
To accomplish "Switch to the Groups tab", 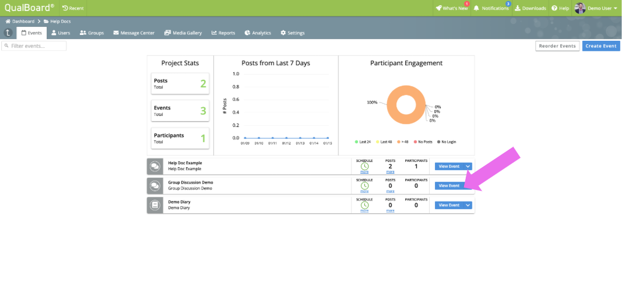I will 92,33.
